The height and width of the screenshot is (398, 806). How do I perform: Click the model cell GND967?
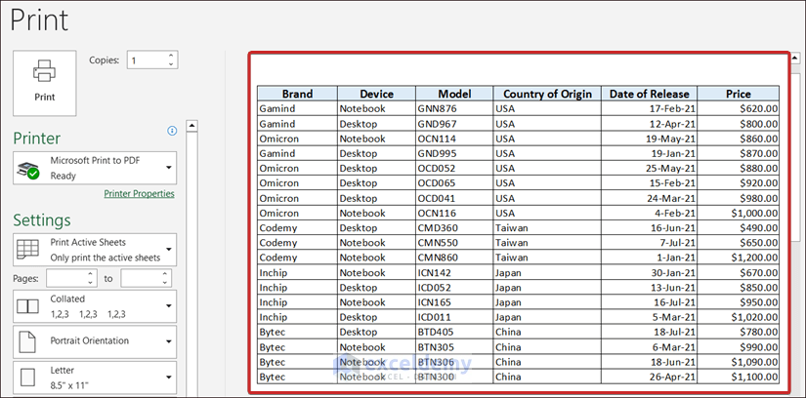click(x=454, y=124)
